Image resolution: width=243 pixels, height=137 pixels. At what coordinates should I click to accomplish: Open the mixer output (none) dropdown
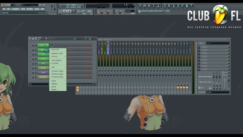tap(218, 92)
